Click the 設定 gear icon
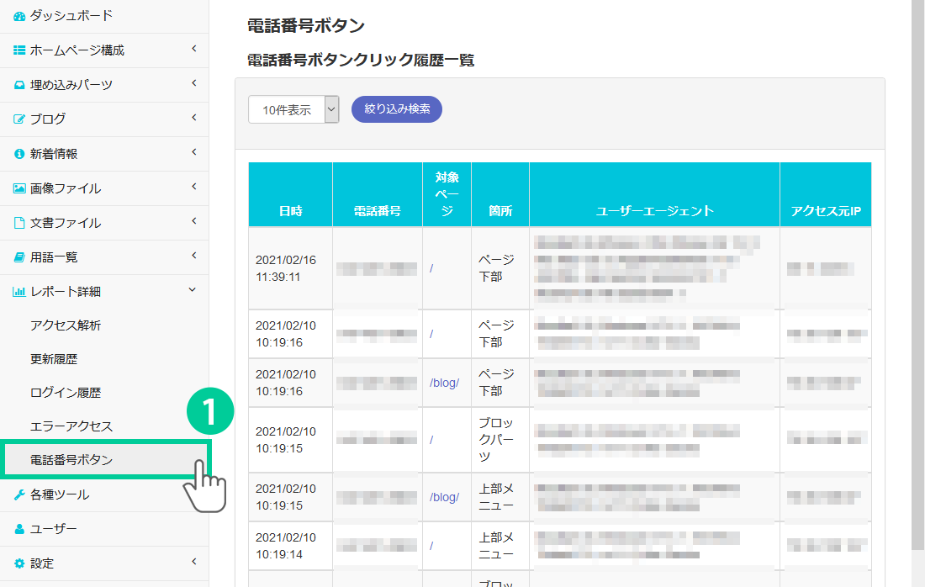 (19, 563)
